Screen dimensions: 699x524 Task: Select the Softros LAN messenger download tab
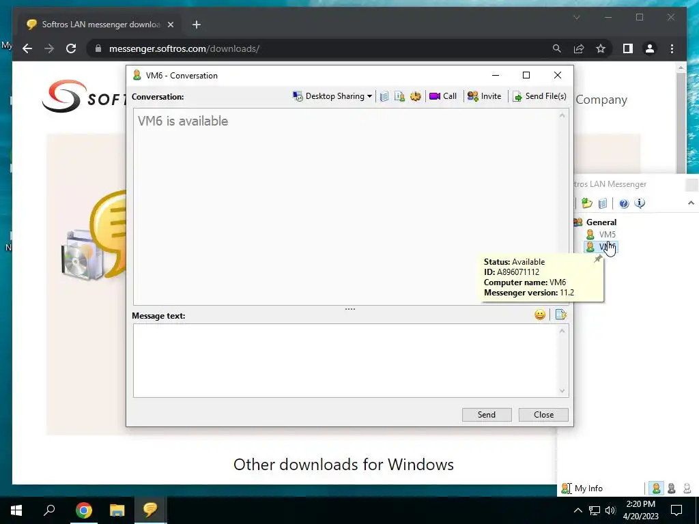coord(100,25)
